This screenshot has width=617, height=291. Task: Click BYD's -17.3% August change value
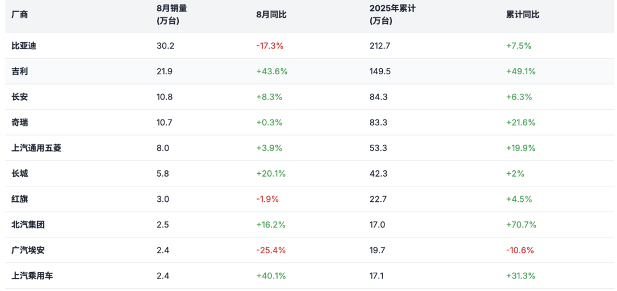click(270, 46)
